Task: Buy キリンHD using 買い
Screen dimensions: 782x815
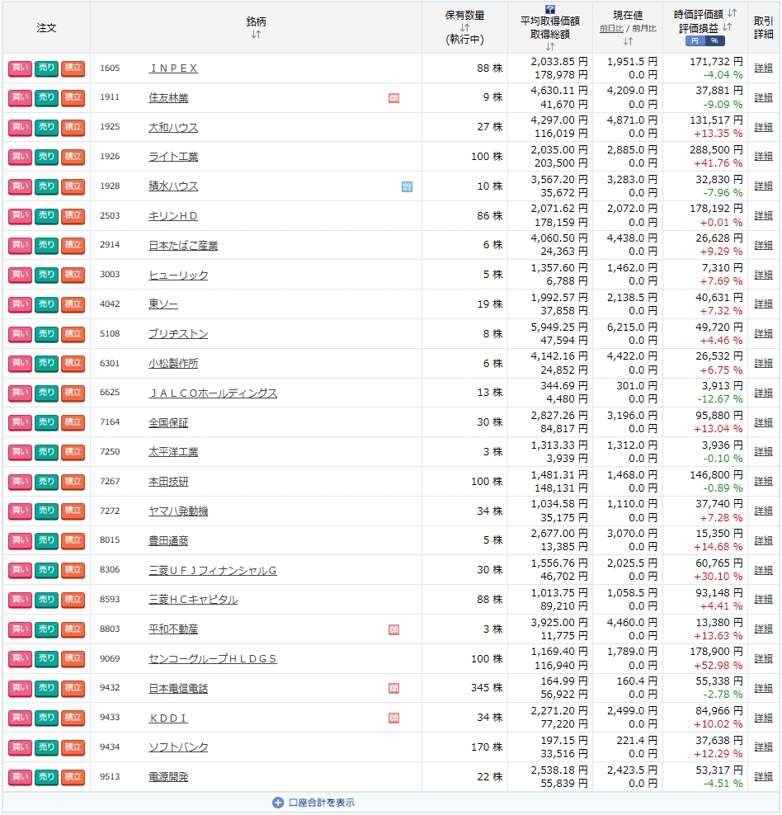Action: (21, 215)
